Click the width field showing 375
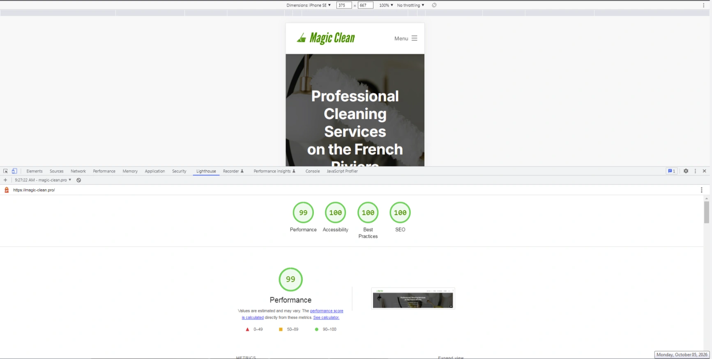 click(344, 5)
